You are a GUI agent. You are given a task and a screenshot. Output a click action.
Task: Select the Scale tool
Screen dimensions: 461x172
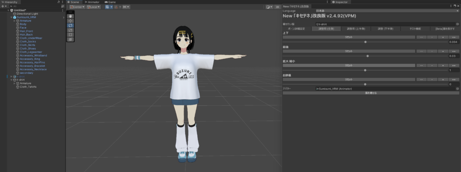tap(71, 30)
